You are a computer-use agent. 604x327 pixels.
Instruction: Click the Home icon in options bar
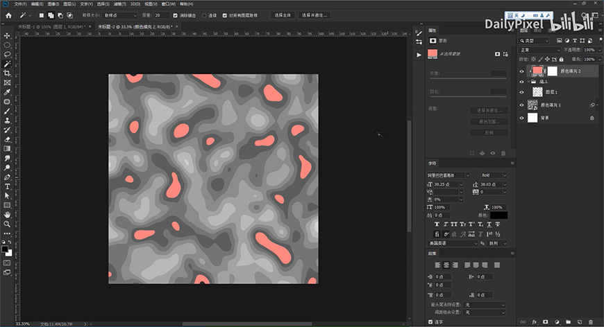(x=7, y=15)
